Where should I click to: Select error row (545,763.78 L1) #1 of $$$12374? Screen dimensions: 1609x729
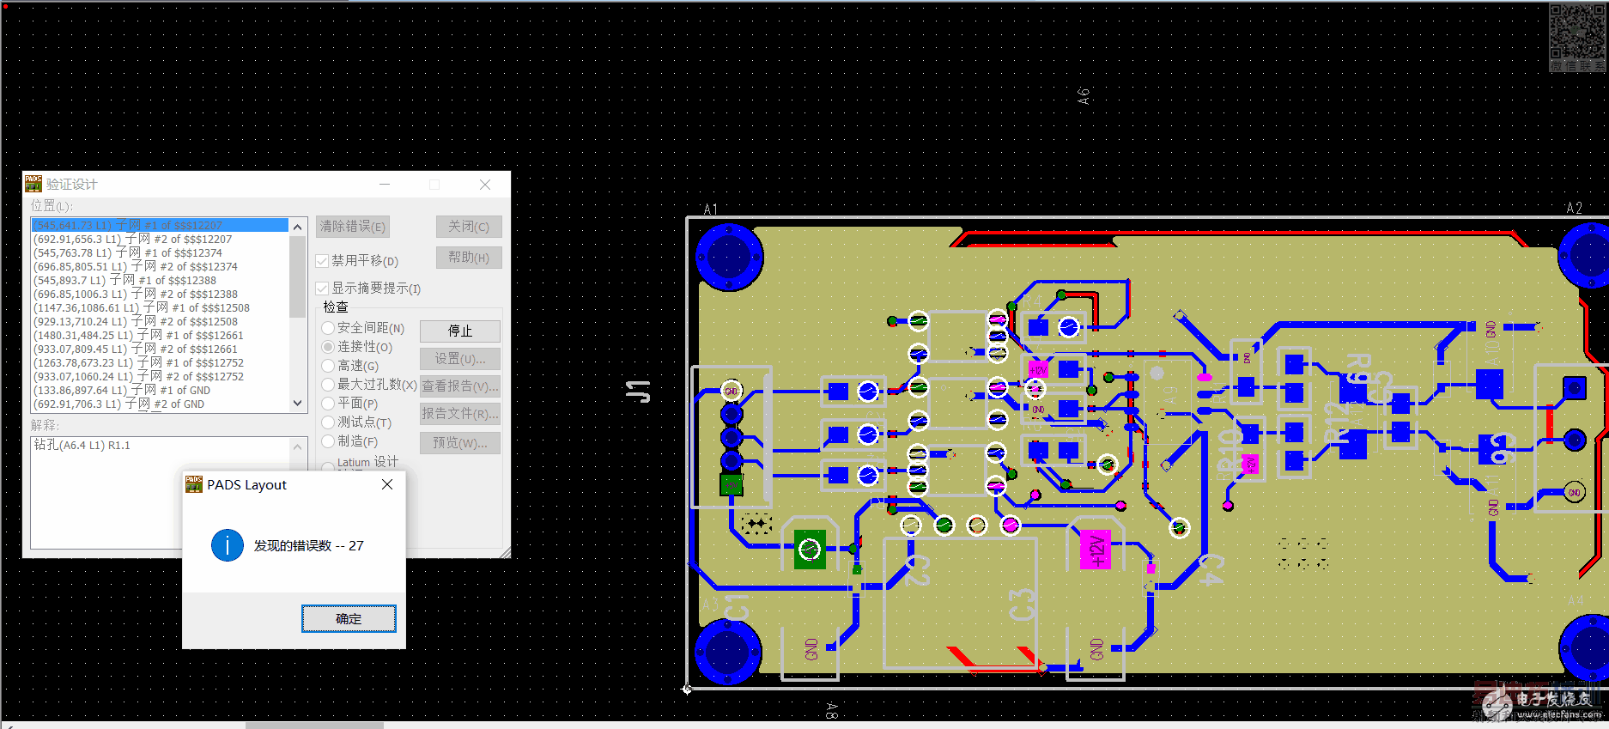[x=160, y=252]
